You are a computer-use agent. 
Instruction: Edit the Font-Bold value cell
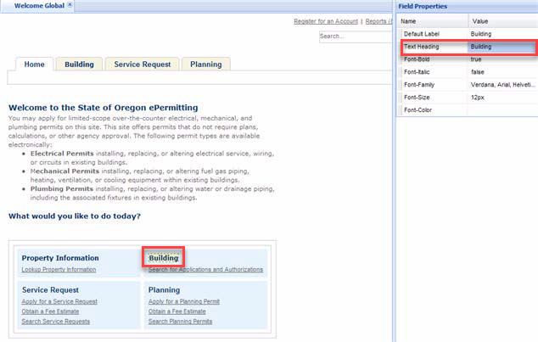tap(501, 59)
